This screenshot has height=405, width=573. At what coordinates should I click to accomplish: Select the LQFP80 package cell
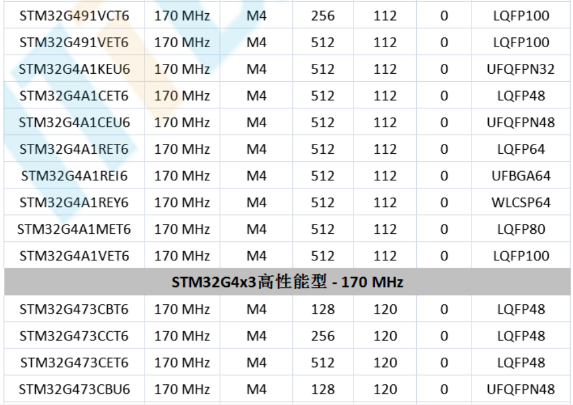[x=521, y=229]
